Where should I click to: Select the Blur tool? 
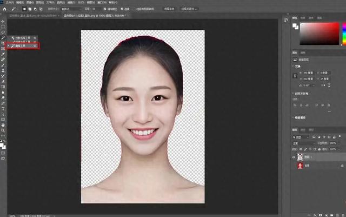coord(3,93)
